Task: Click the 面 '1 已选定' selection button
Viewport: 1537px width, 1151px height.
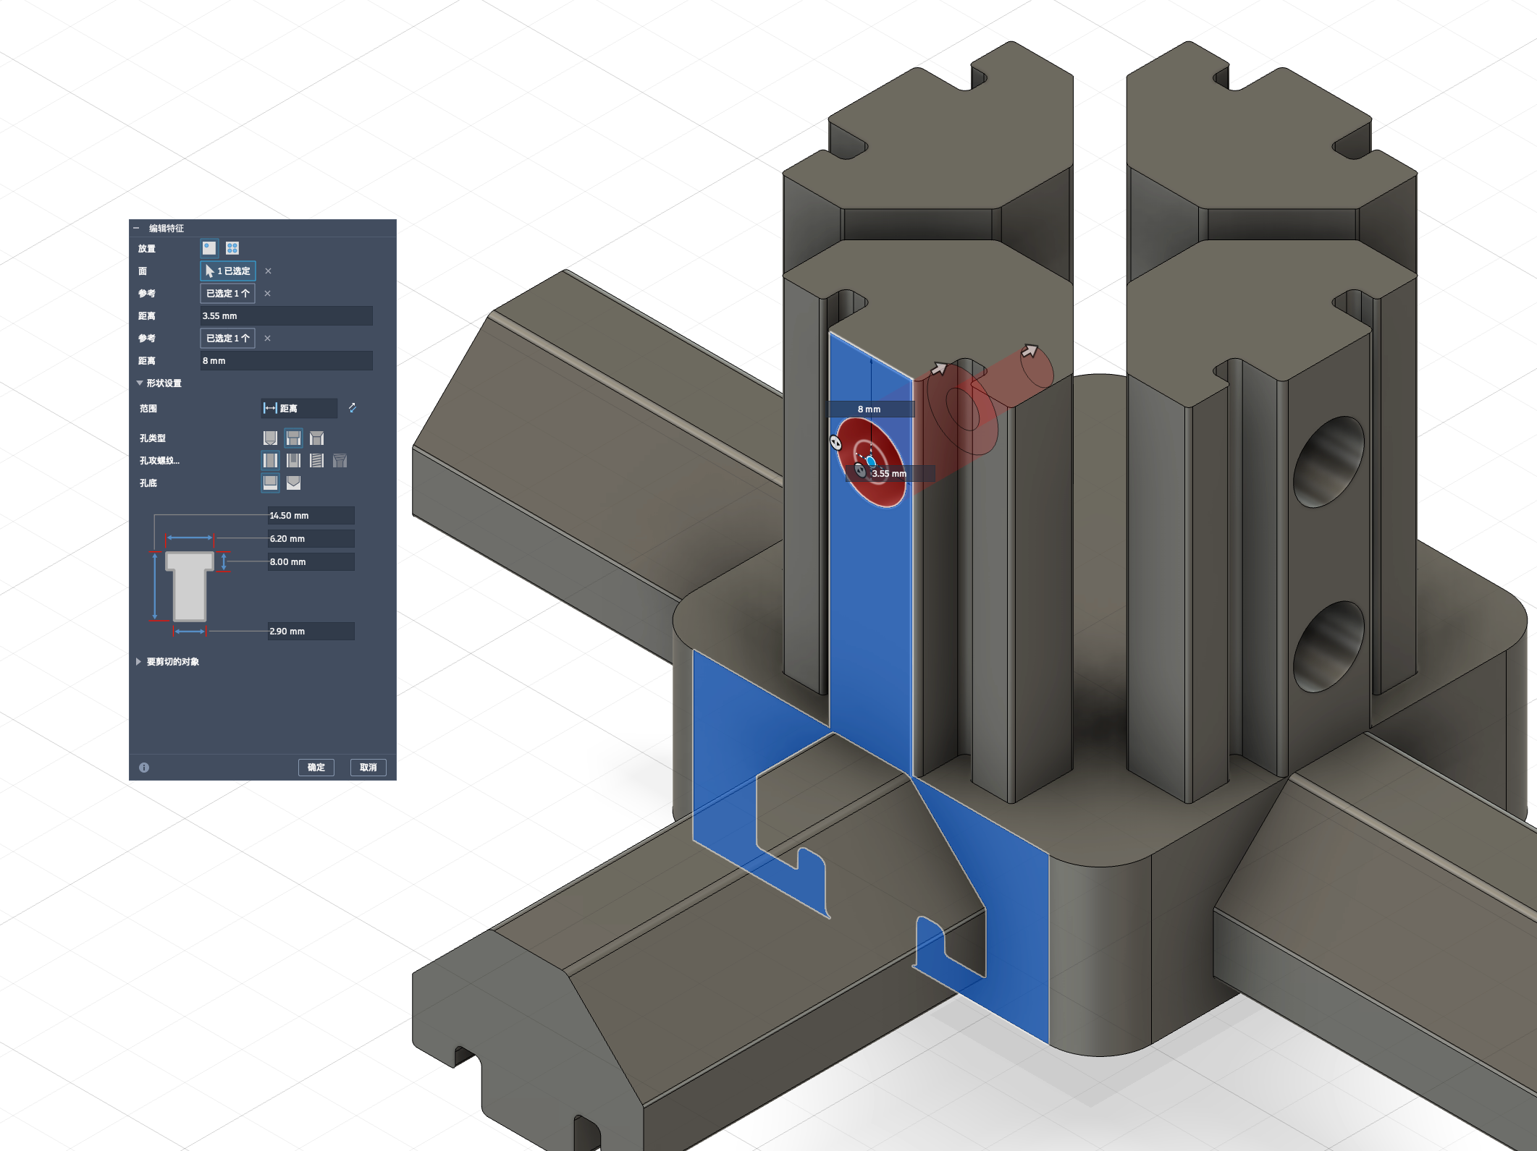Action: coord(227,271)
